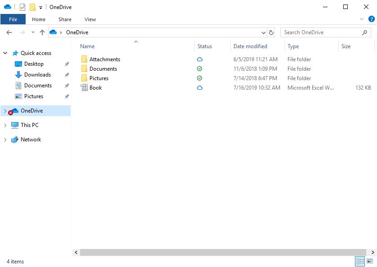Click the Refresh button beside address bar

click(x=271, y=32)
